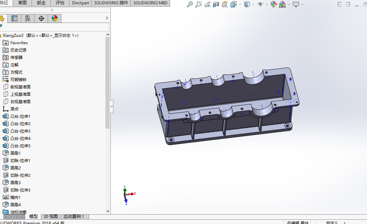
Task: Select the Section View tool
Action: point(216,4)
